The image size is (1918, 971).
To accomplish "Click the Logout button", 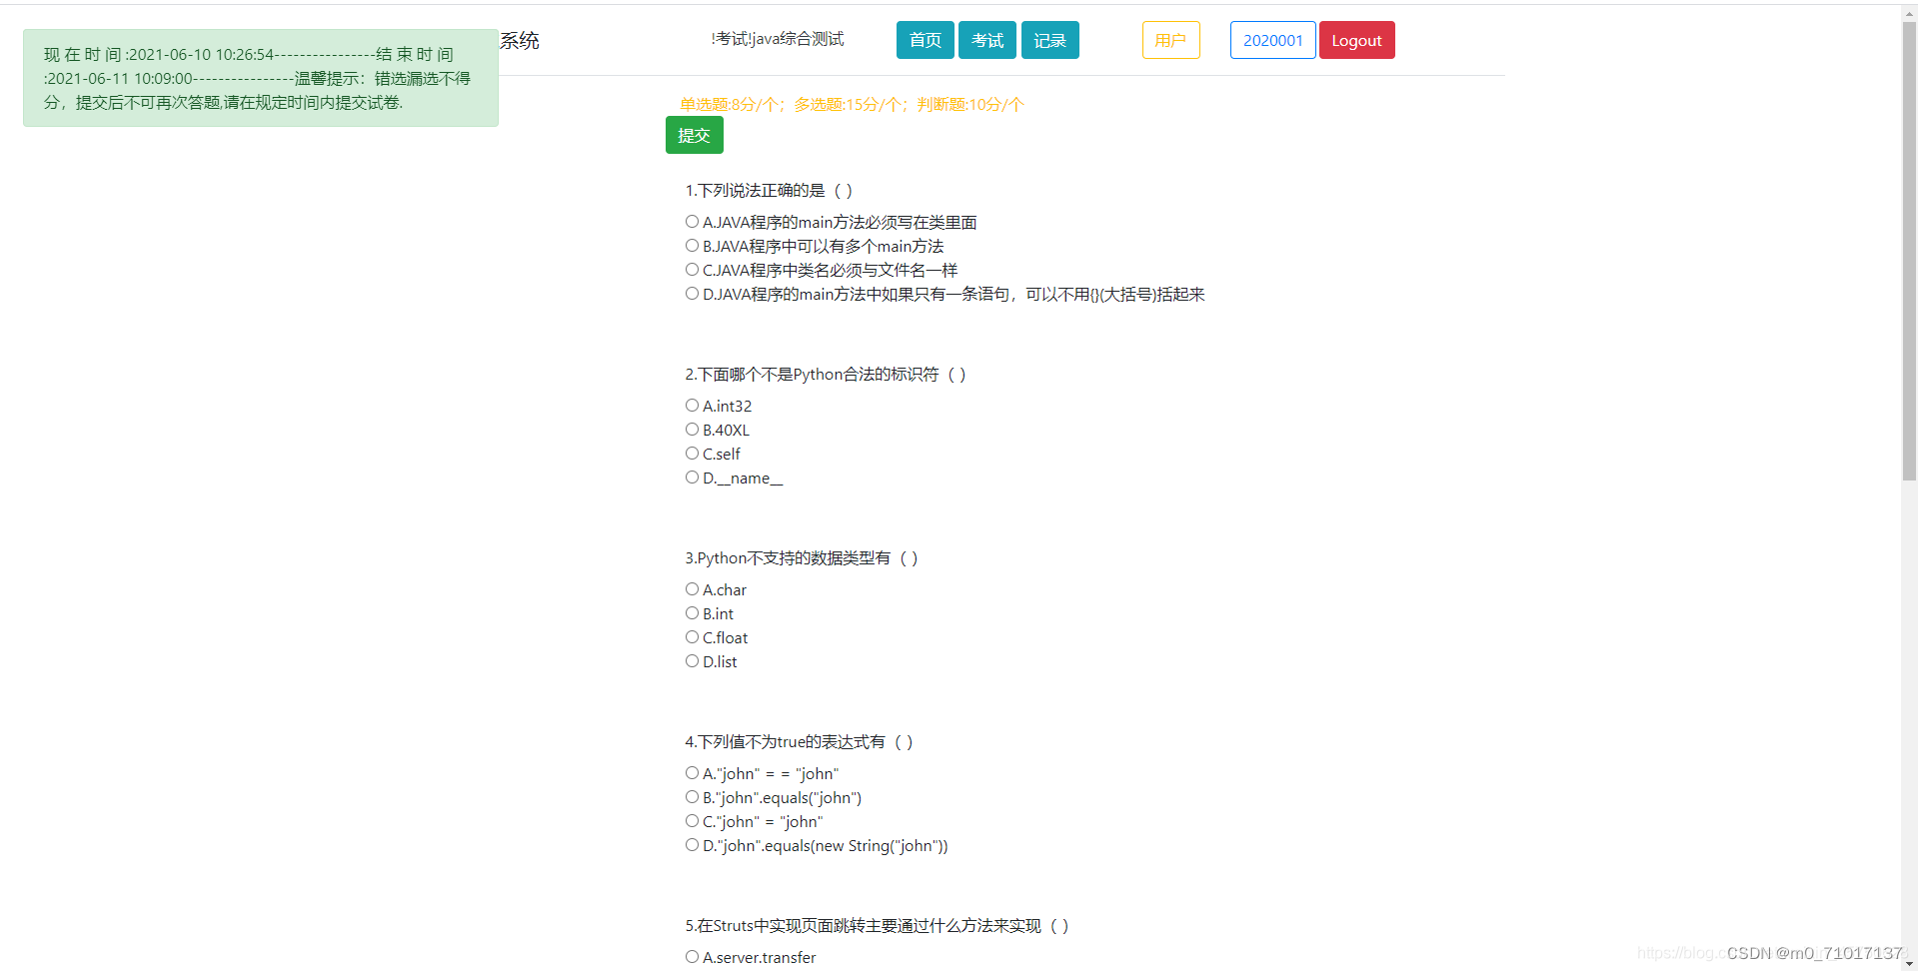I will tap(1356, 40).
